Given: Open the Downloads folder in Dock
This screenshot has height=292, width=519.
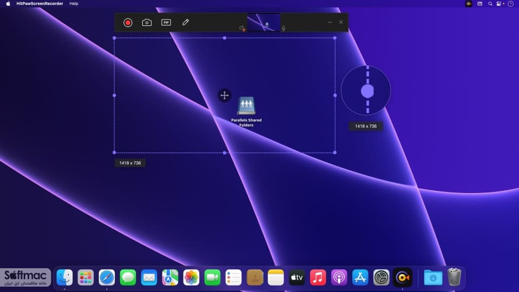Looking at the screenshot, I should coord(433,277).
